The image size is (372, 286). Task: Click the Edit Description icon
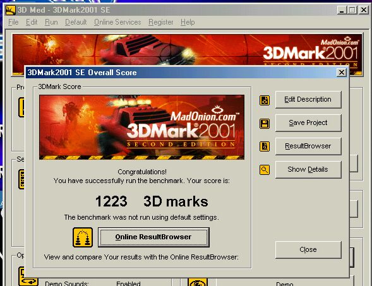[x=265, y=100]
